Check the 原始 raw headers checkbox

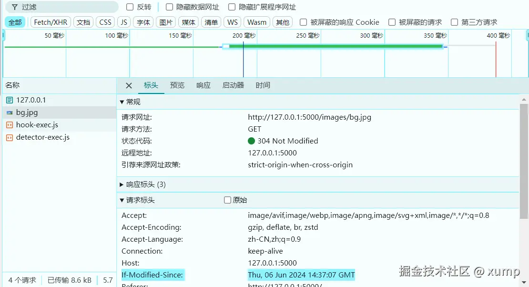227,200
